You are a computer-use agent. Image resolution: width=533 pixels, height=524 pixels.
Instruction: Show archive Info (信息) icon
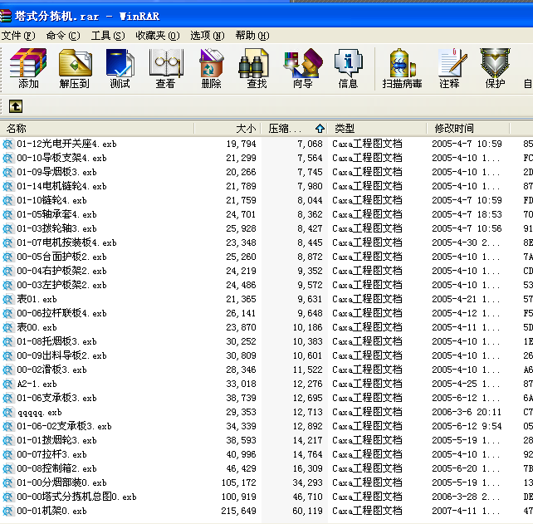coord(349,63)
